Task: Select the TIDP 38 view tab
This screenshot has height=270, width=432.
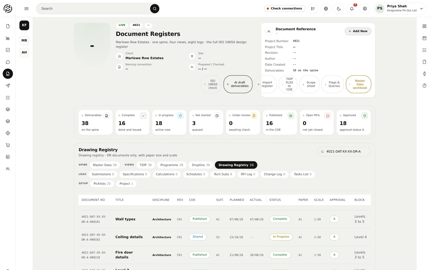Action: [146, 165]
